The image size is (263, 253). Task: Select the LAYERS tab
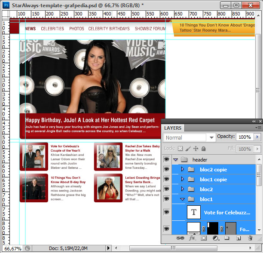coord(173,128)
